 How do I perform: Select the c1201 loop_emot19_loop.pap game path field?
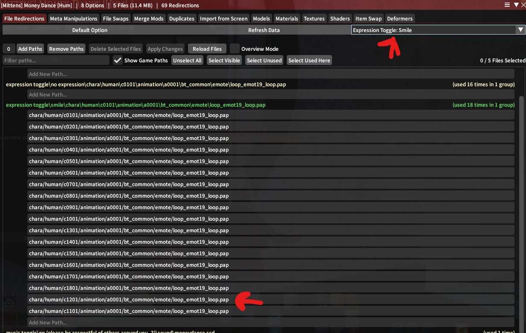point(270,300)
